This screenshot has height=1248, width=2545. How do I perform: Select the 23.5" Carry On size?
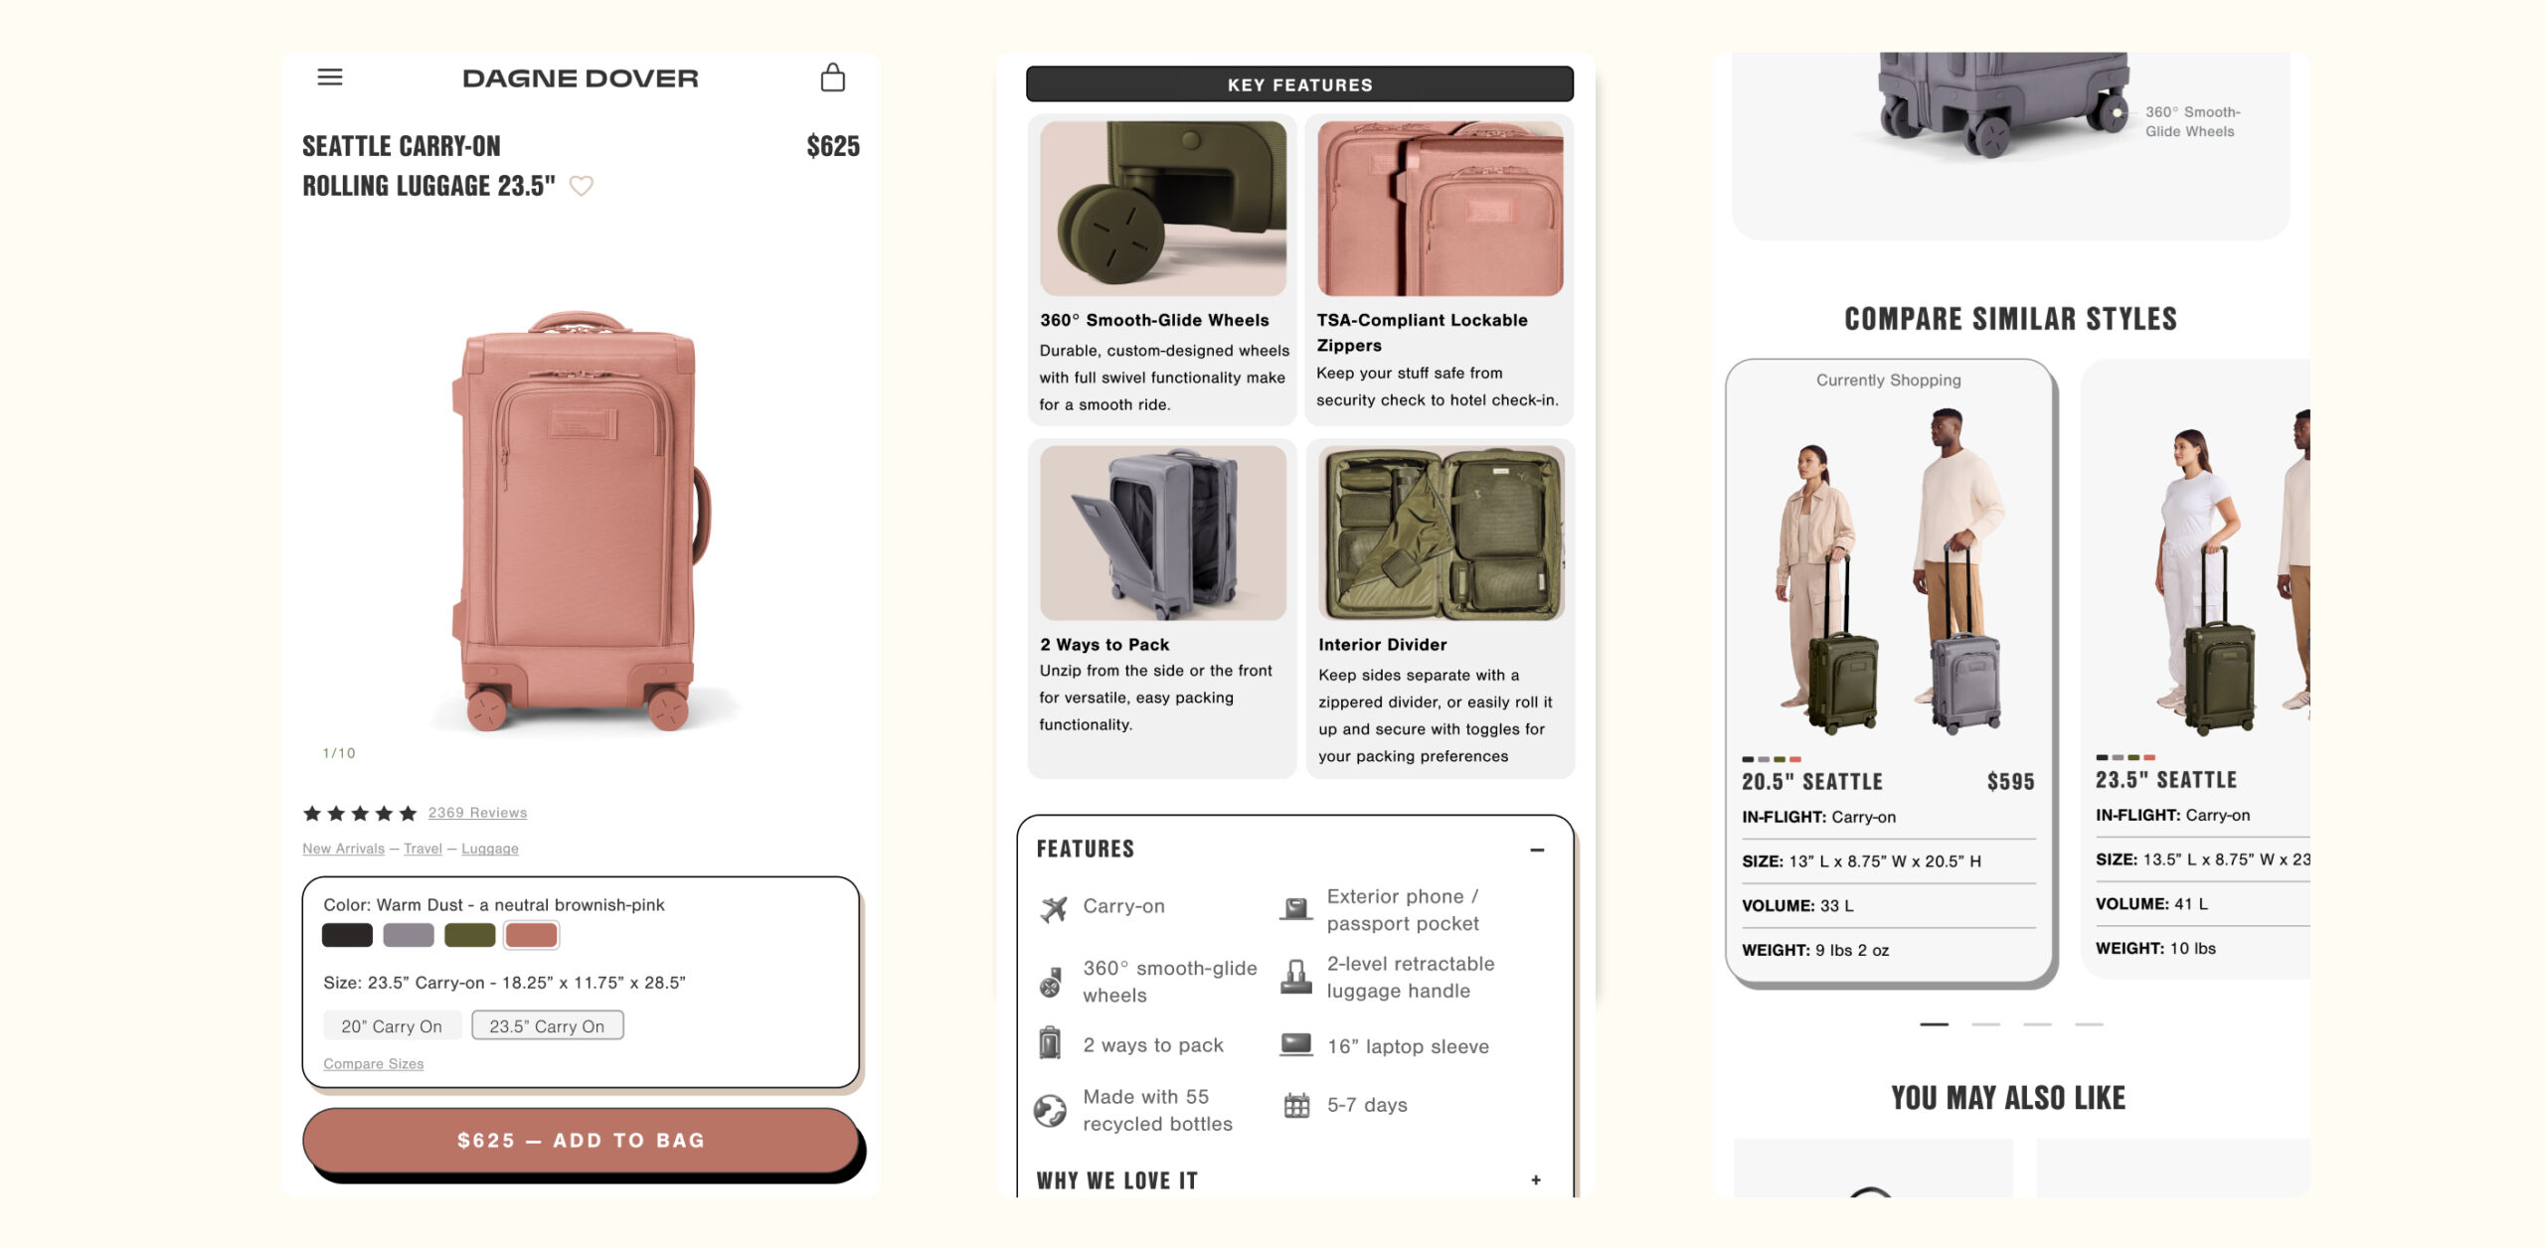pos(547,1026)
